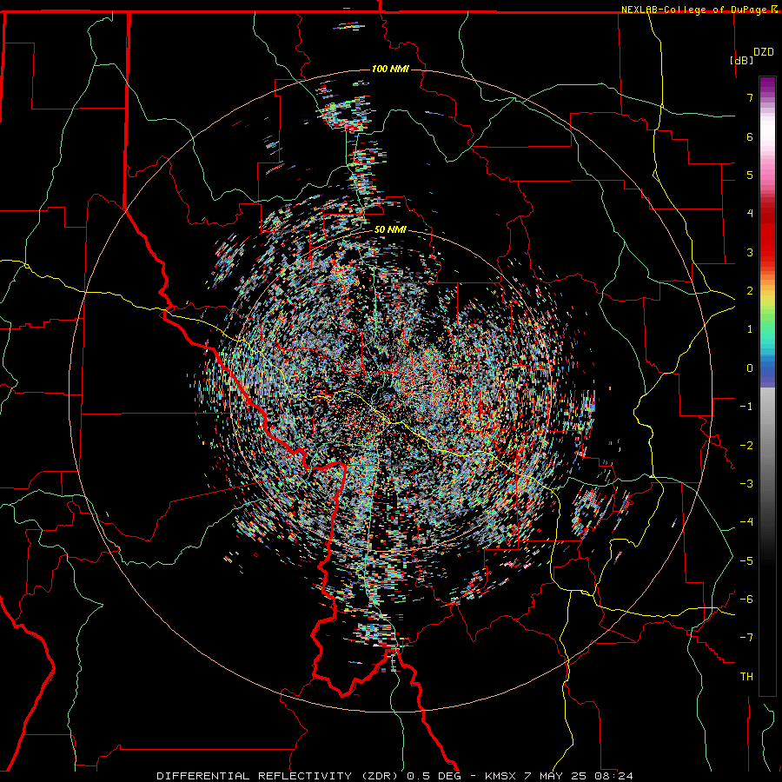Click the 100 NMI range ring label
This screenshot has height=782, width=782.
(390, 69)
